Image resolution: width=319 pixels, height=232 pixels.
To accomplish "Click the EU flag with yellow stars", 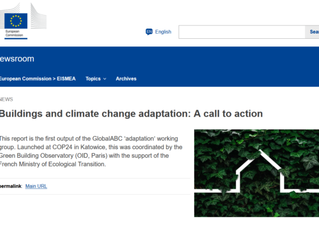I will tap(16, 21).
